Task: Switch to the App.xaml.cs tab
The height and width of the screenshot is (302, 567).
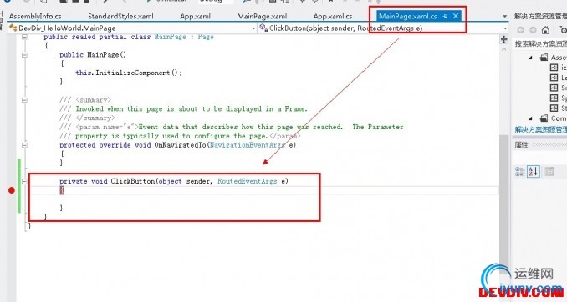Action: coord(333,16)
